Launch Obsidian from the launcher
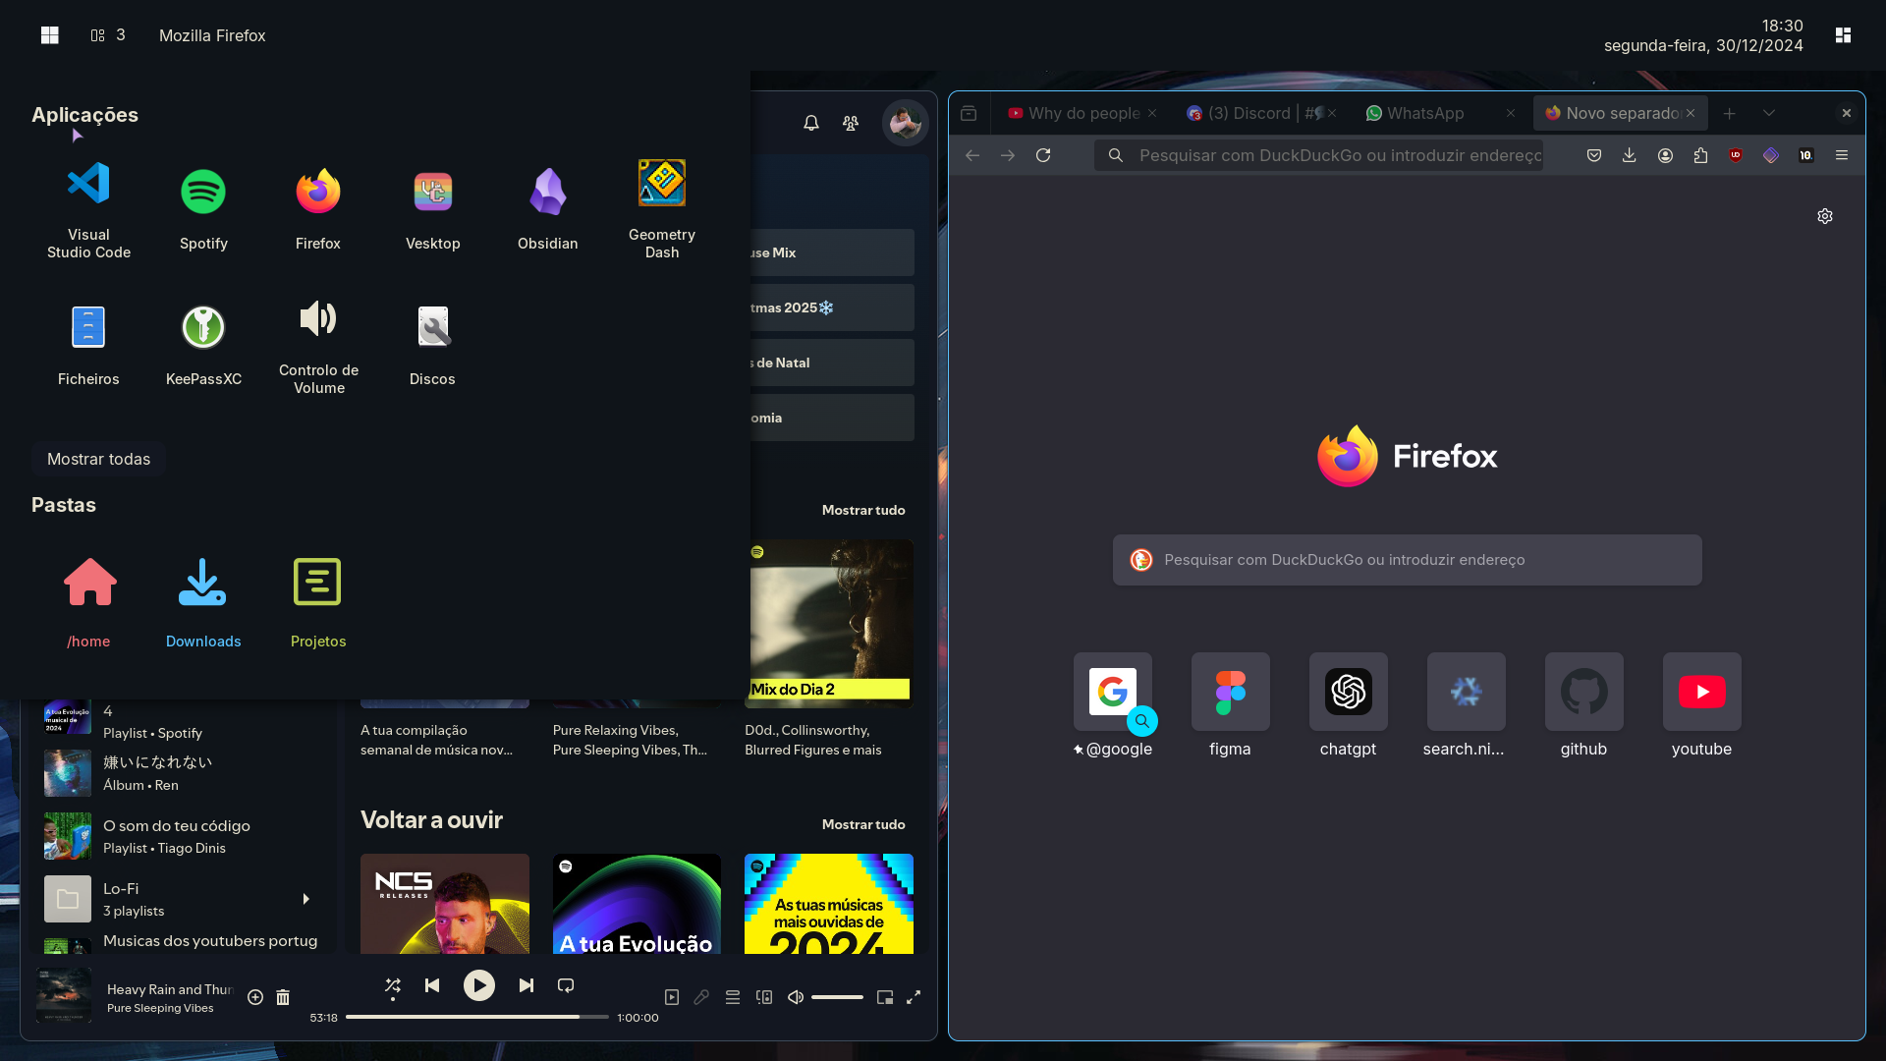1886x1061 pixels. click(548, 209)
